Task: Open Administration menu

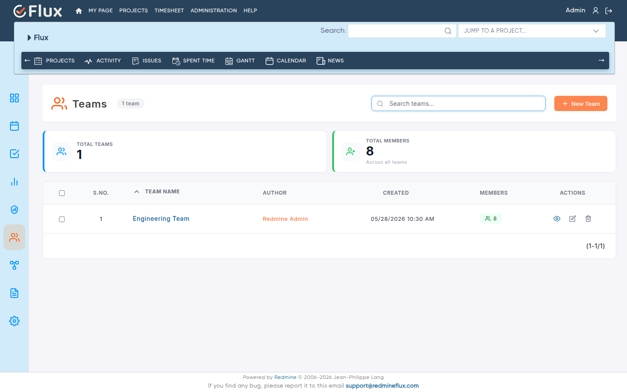Action: [214, 10]
